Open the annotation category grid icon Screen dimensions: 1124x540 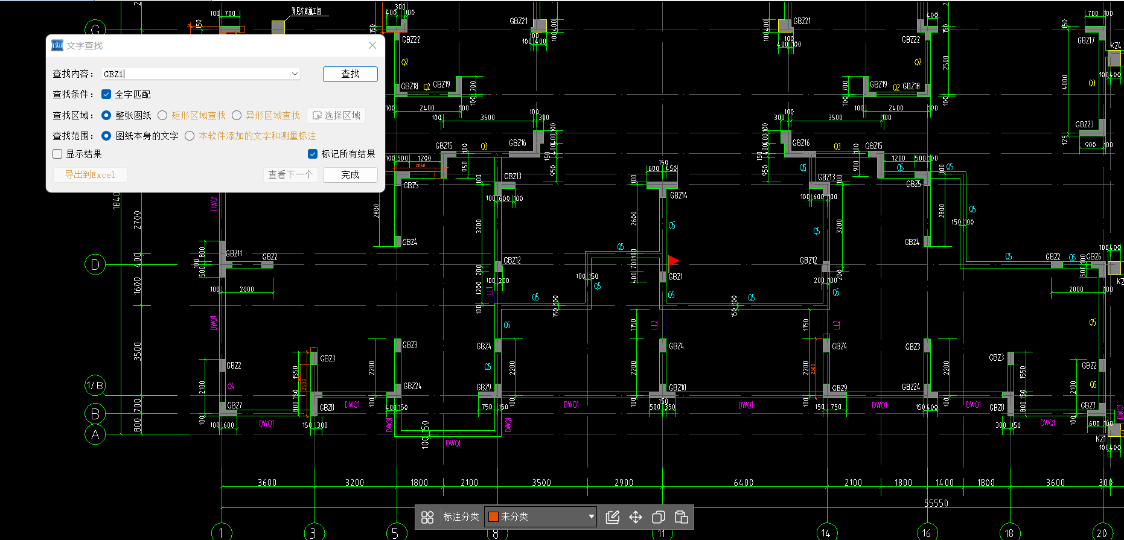click(x=427, y=517)
